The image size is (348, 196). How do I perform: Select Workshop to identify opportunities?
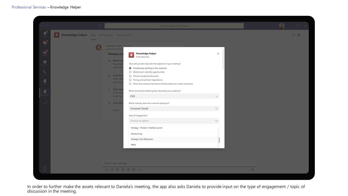[x=147, y=72]
